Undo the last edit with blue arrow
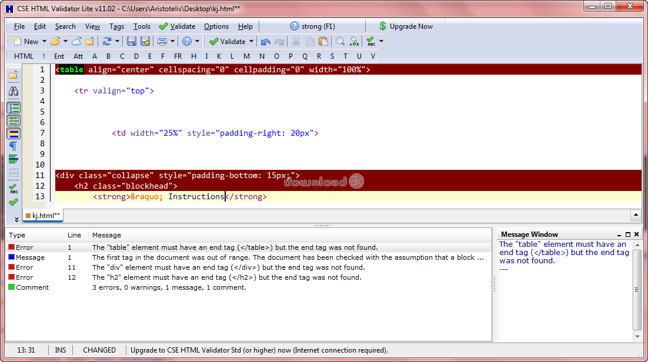Screen dimensions: 648x362 266,41
